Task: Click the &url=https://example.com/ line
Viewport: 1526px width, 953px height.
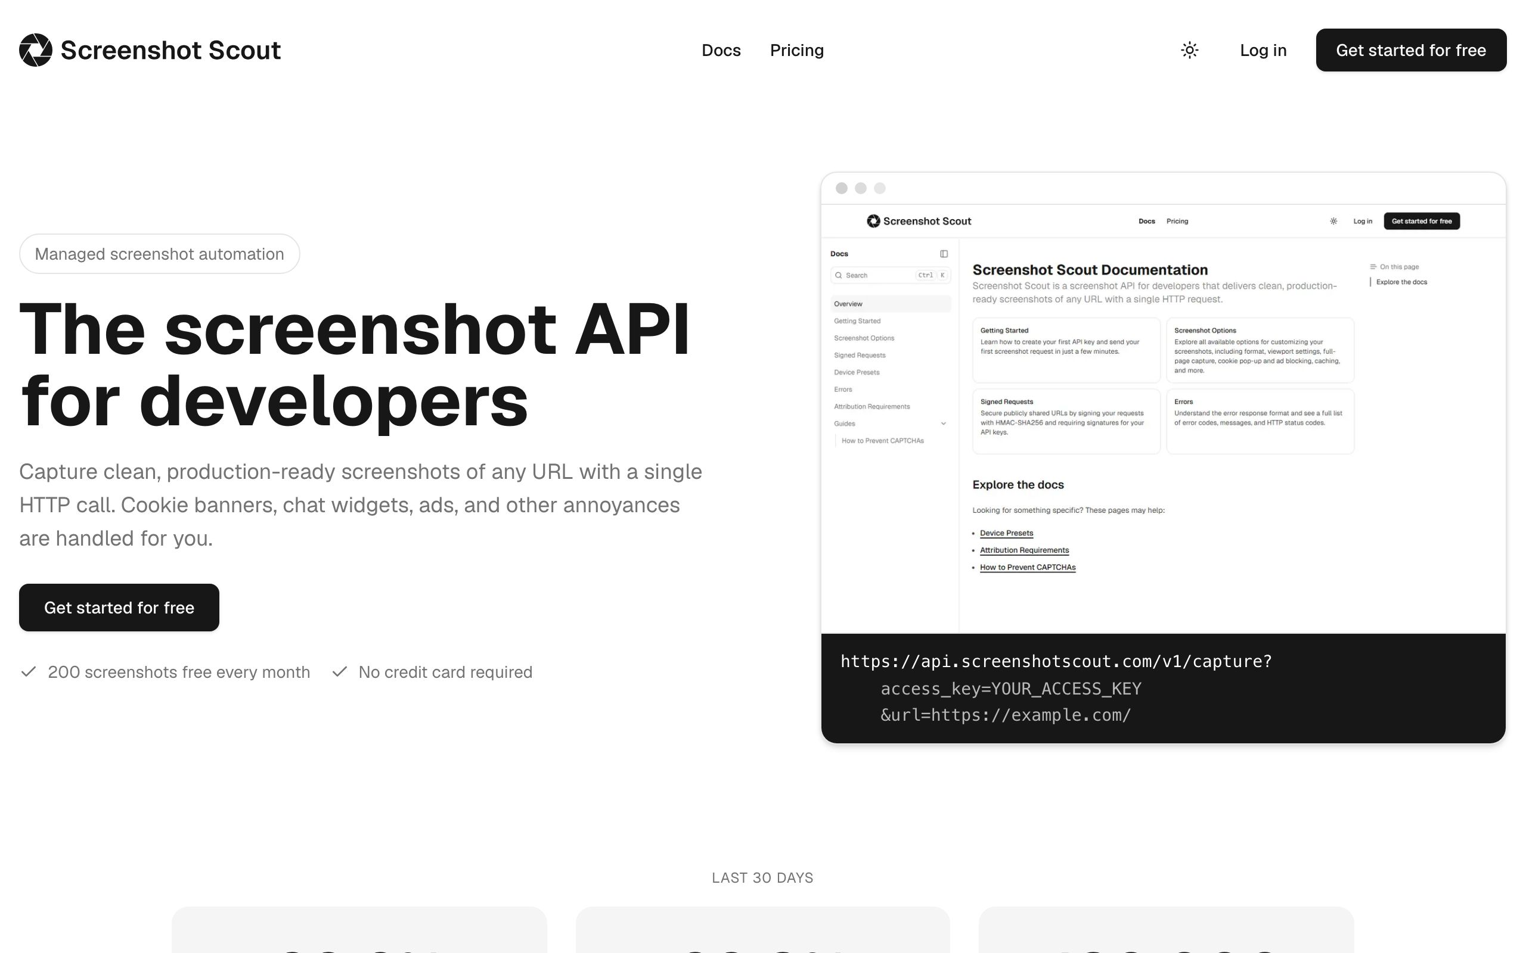Action: (x=1006, y=715)
